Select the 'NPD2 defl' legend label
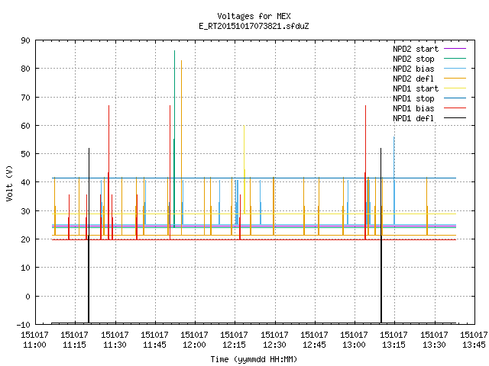 (x=413, y=79)
